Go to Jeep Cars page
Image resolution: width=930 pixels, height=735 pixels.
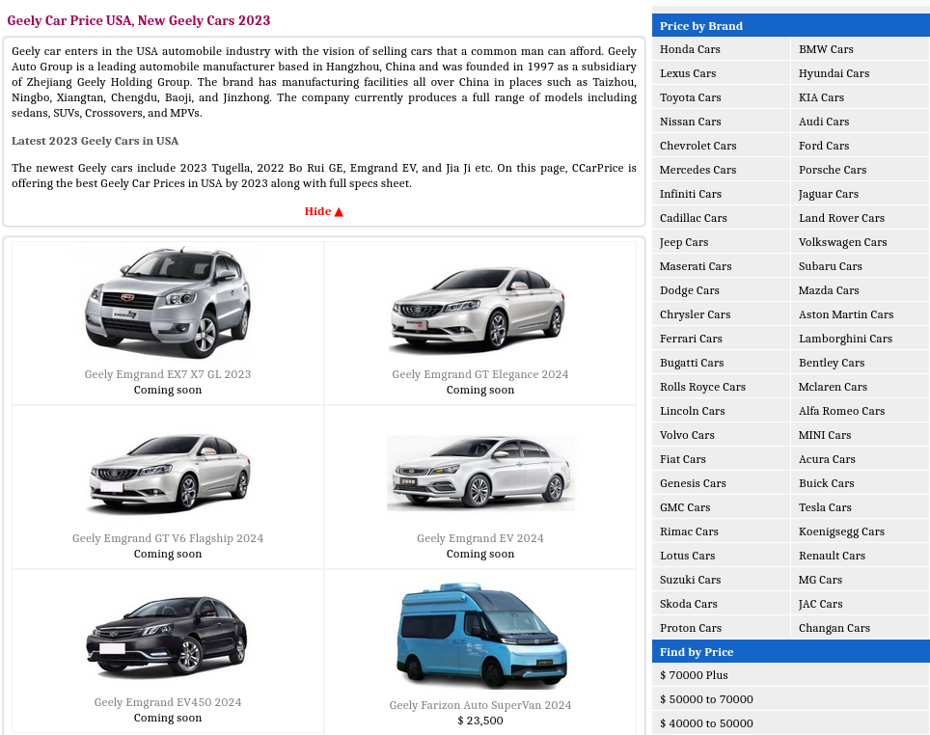coord(684,242)
